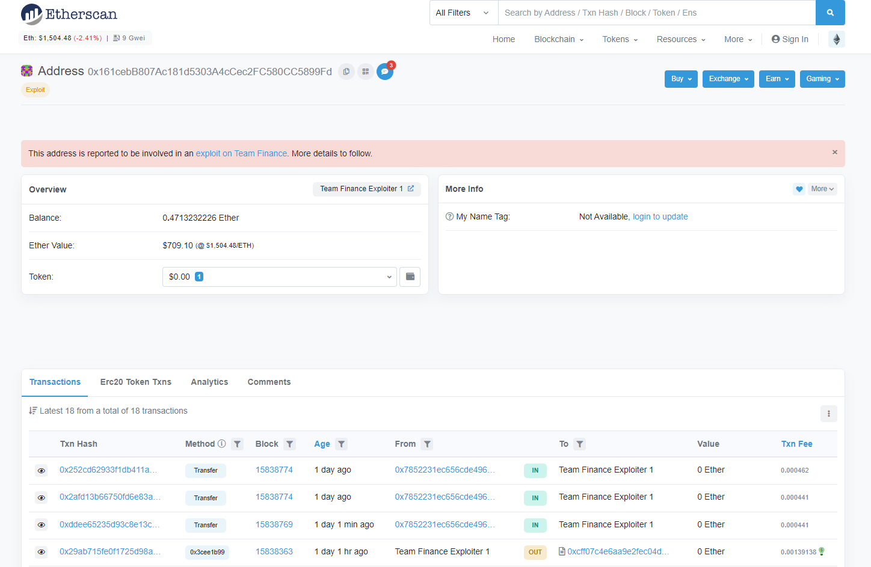Viewport: 871px width, 567px height.
Task: Toggle eye preview for txn 0xddee65235d93c8e13c
Action: point(42,525)
